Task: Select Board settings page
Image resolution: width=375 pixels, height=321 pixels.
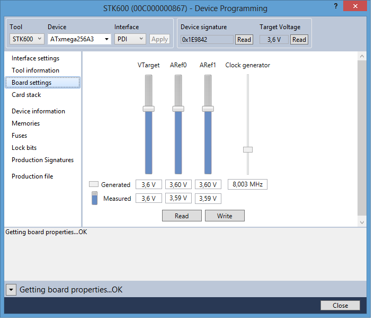Action: click(x=43, y=83)
